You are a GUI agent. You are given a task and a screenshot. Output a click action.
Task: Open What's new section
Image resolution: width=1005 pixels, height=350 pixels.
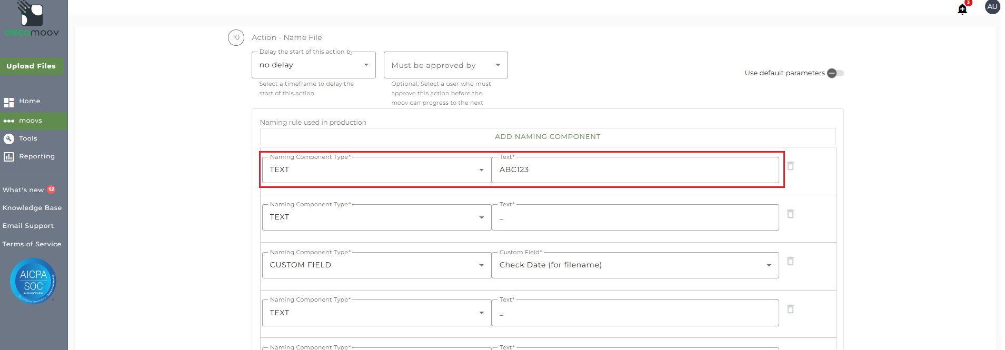23,190
